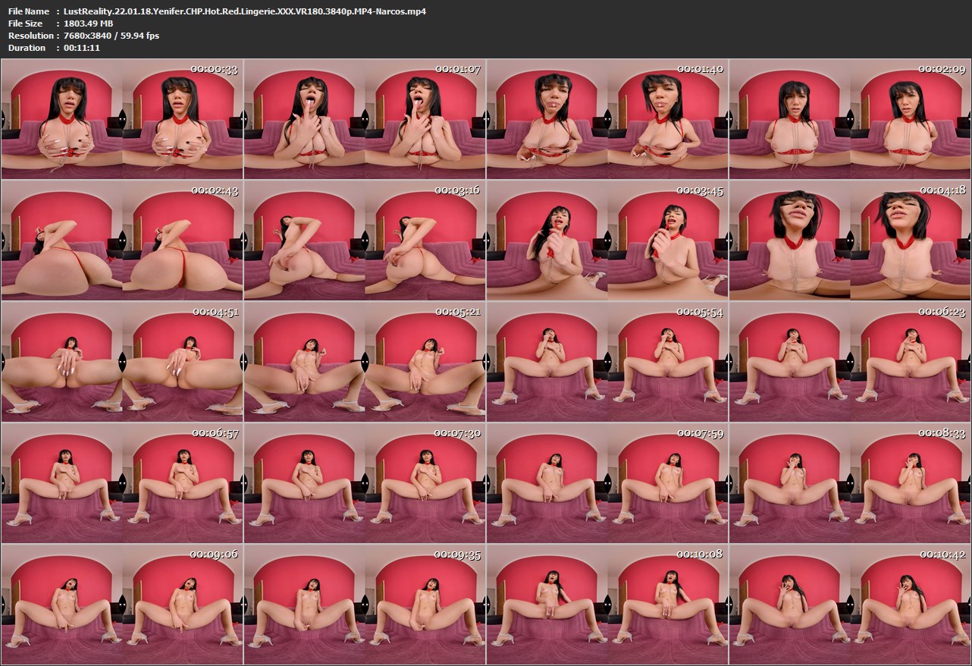Choose the preview frame at 00:05:54

(x=607, y=362)
